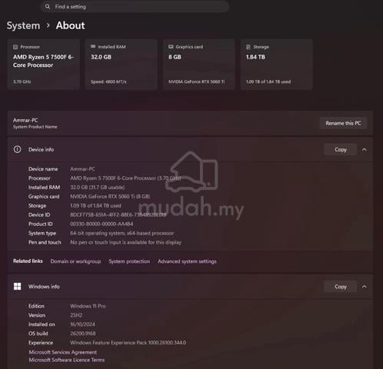This screenshot has width=383, height=369.
Task: Select the About breadcrumb title
Action: (x=70, y=25)
